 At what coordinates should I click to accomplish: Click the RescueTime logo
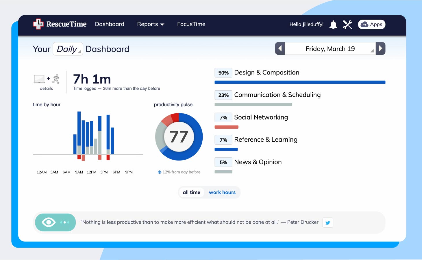[x=60, y=24]
